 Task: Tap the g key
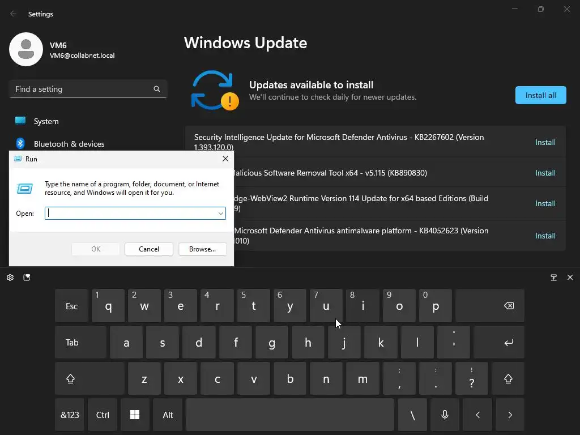[x=272, y=342]
